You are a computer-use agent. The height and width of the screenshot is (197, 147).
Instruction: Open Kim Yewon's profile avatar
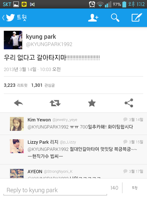point(17,124)
